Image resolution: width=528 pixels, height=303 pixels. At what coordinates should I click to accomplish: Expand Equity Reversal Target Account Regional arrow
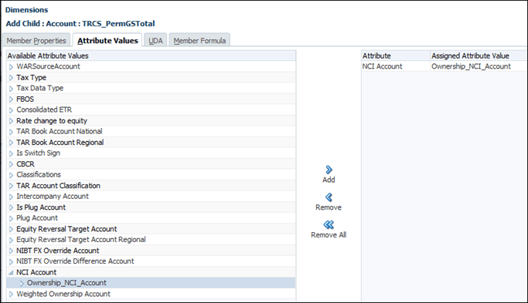tap(11, 240)
